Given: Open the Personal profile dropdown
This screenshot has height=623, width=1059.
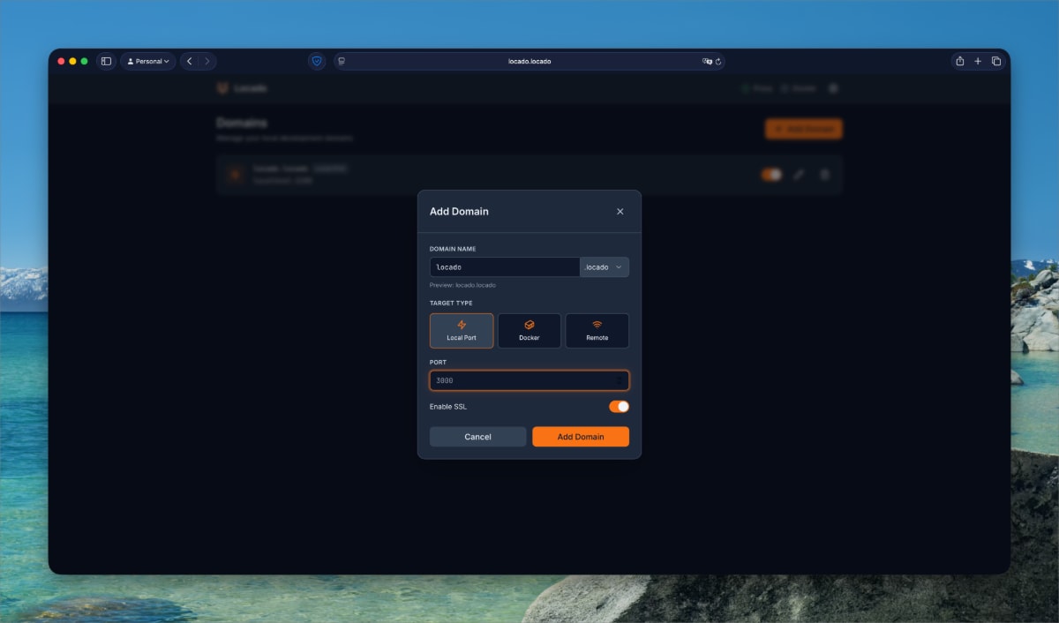Looking at the screenshot, I should coord(147,61).
